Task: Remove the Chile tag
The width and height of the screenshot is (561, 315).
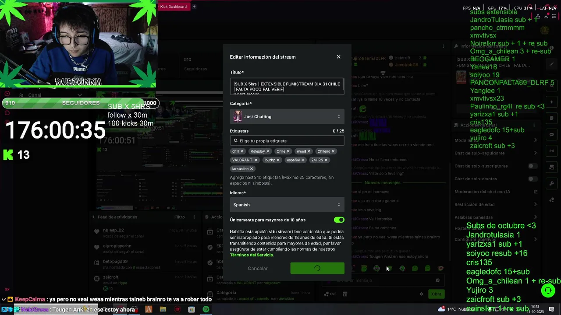Action: point(288,151)
